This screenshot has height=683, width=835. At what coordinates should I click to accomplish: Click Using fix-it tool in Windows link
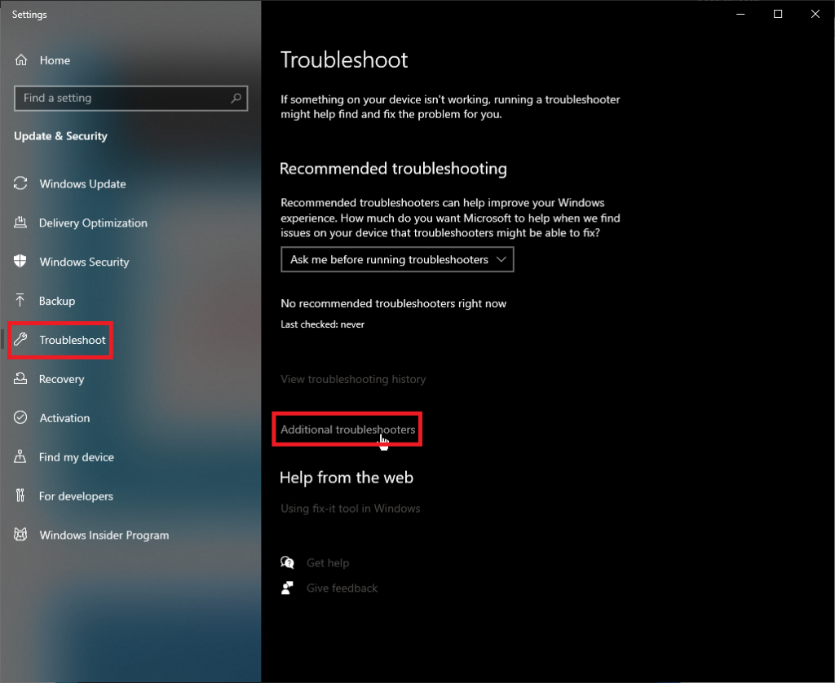[x=350, y=509]
